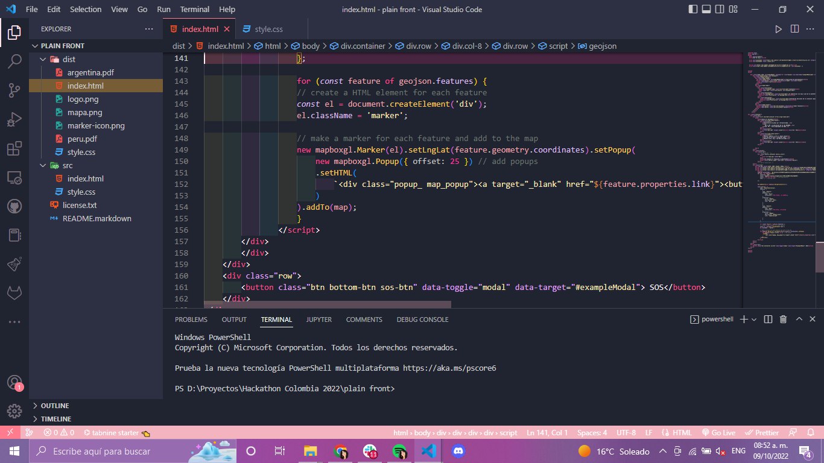Open Discord from the taskbar
The height and width of the screenshot is (463, 824).
(458, 451)
